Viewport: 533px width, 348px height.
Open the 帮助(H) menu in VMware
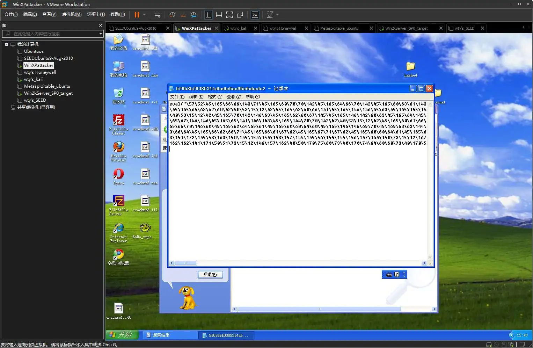click(x=117, y=14)
